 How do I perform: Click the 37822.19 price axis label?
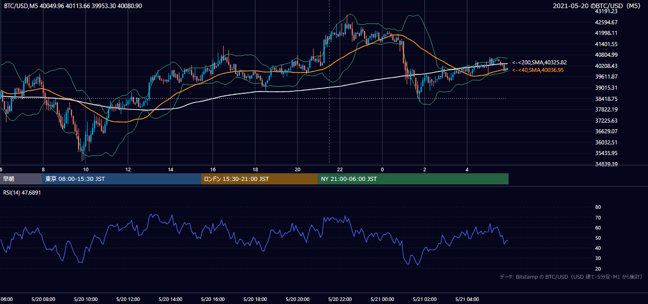(606, 109)
